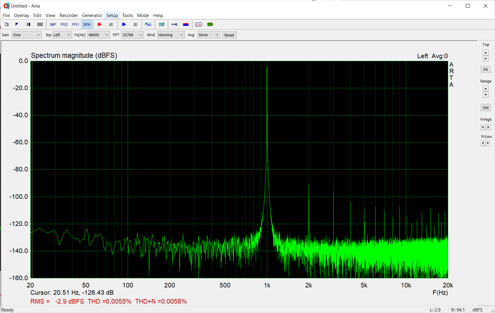Click the THD+N =0.0058% readout
Screen dimensions: 495x313
click(161, 301)
